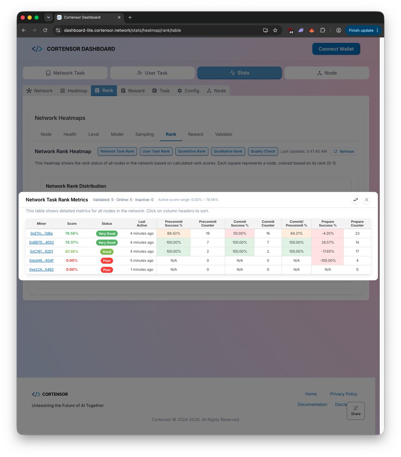This screenshot has width=401, height=457.
Task: Click the purple ghost extension icon
Action: coord(301,30)
